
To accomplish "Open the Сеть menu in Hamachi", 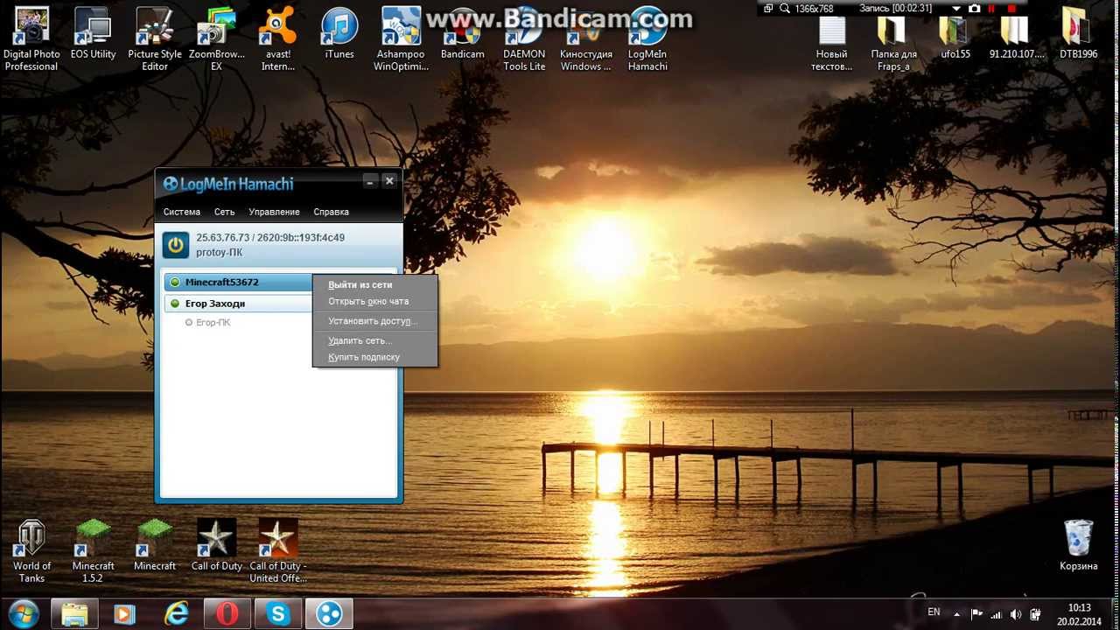I will 224,212.
